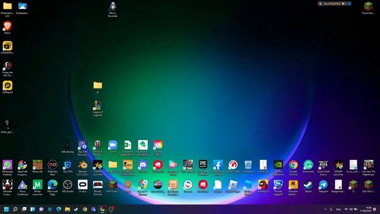Open Microsoft Edge from the taskbar

coord(59,209)
